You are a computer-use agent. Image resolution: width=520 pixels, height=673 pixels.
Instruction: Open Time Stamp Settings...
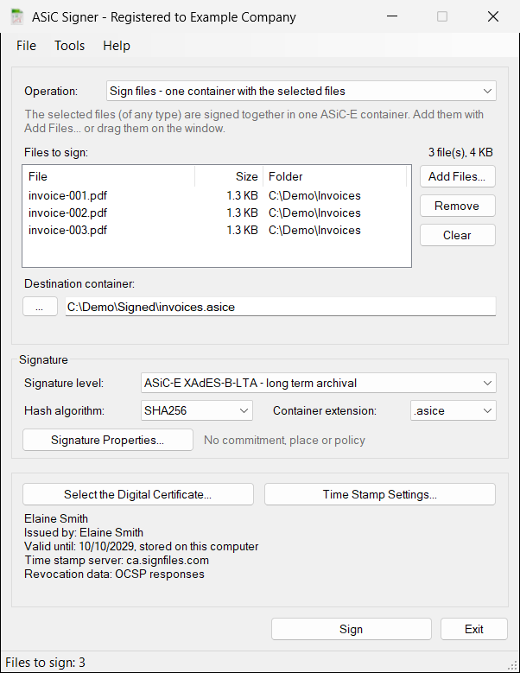click(x=380, y=494)
